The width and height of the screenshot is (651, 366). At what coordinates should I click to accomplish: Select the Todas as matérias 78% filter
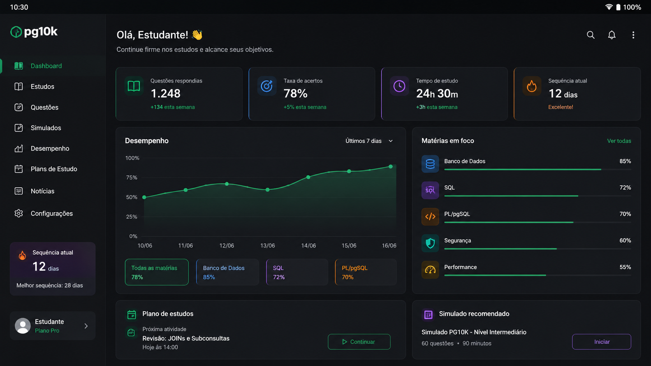[x=157, y=272]
